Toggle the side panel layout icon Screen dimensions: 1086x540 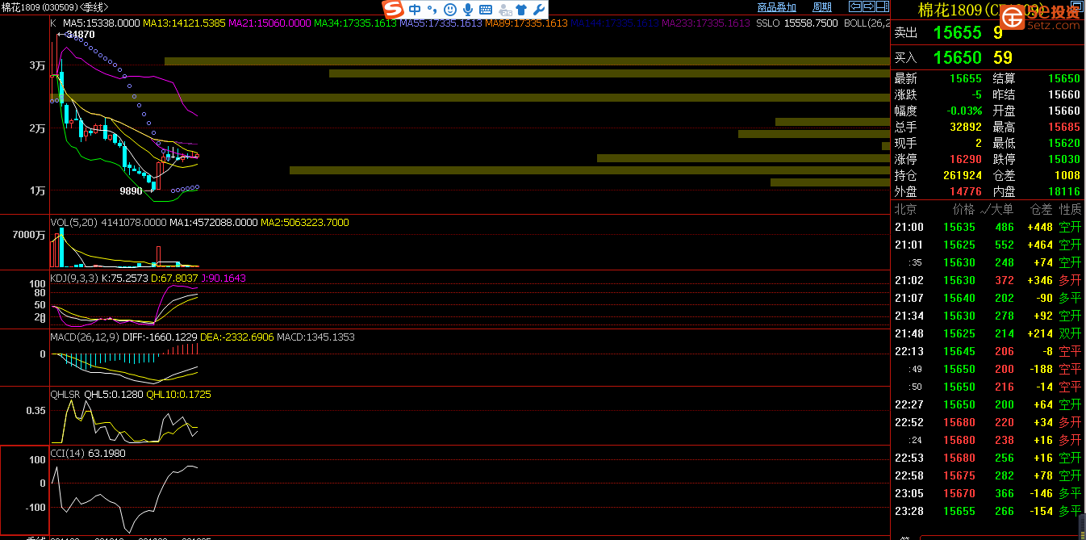[883, 6]
